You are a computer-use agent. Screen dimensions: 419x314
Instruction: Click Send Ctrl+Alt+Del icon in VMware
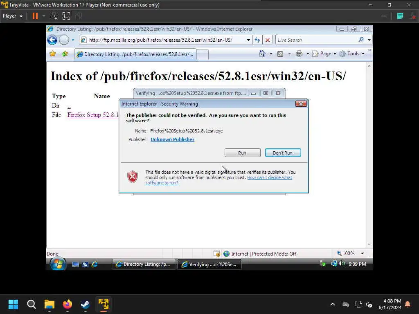pyautogui.click(x=54, y=16)
